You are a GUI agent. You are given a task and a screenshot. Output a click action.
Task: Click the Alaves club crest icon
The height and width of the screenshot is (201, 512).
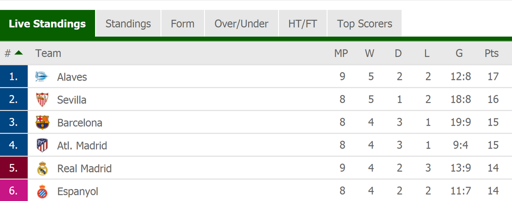pyautogui.click(x=42, y=77)
